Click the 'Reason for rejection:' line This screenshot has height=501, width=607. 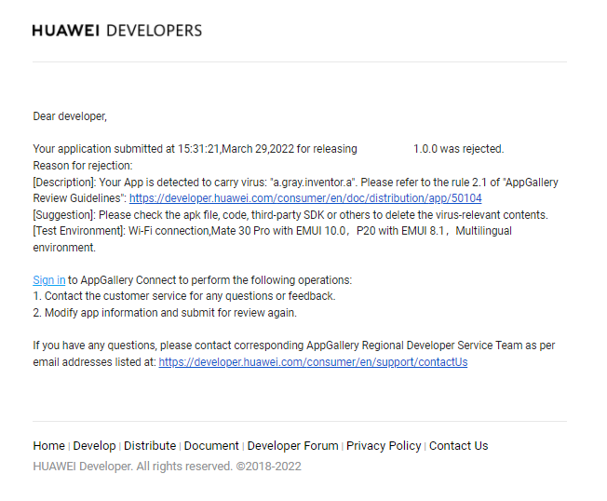[x=83, y=166]
